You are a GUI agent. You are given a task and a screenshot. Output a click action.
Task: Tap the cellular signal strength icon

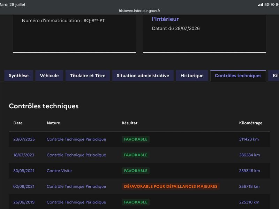coord(260,5)
